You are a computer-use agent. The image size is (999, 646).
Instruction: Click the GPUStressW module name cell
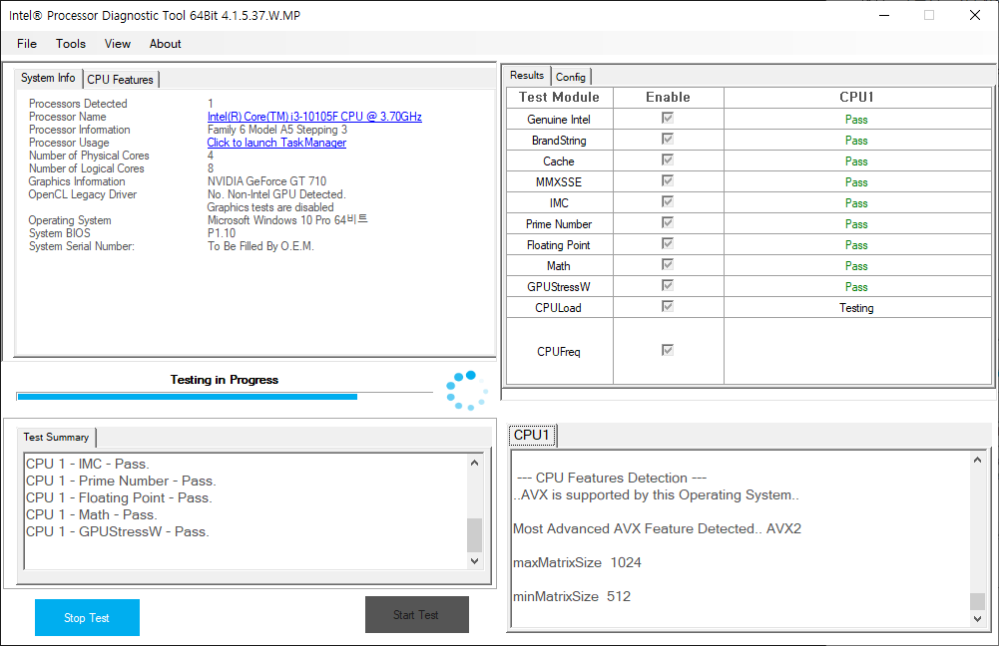pos(560,287)
